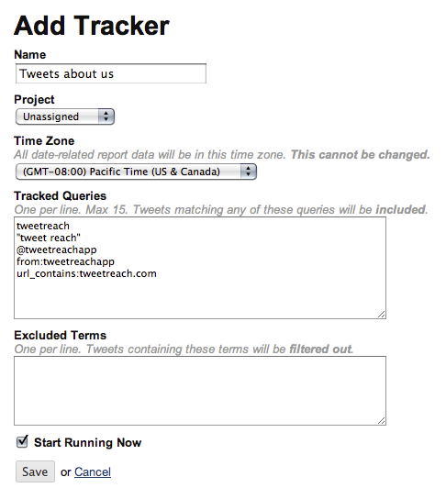Image resolution: width=446 pixels, height=499 pixels.
Task: Click the Name field containing Tweets about us
Action: 111,73
